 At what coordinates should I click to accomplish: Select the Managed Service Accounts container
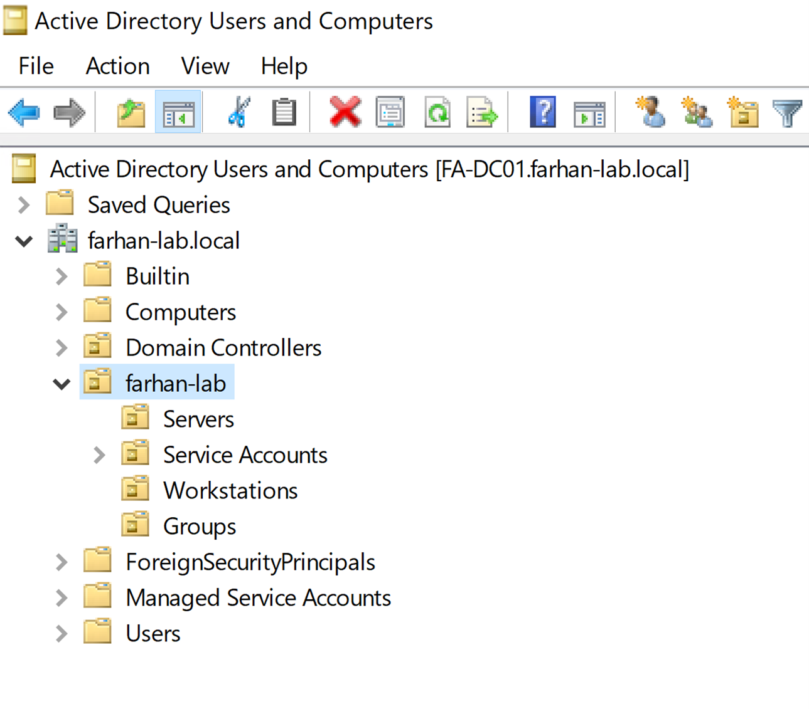(257, 598)
